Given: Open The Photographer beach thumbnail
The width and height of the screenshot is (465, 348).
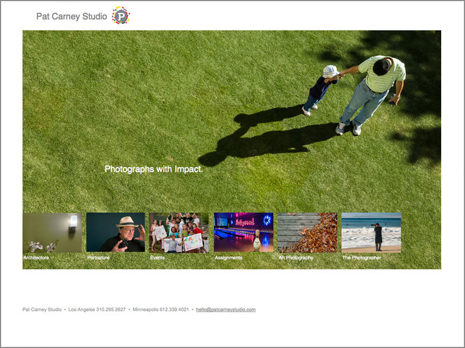Looking at the screenshot, I should 371,232.
